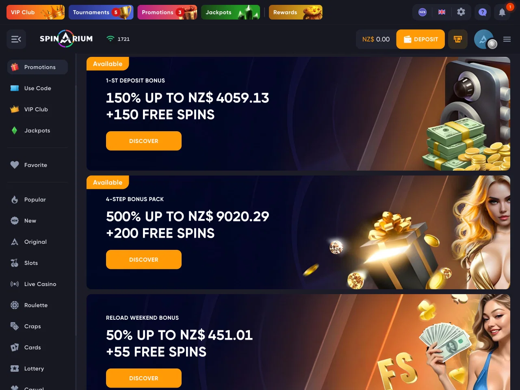The height and width of the screenshot is (390, 520).
Task: Open the UK flag language selector
Action: pos(442,12)
